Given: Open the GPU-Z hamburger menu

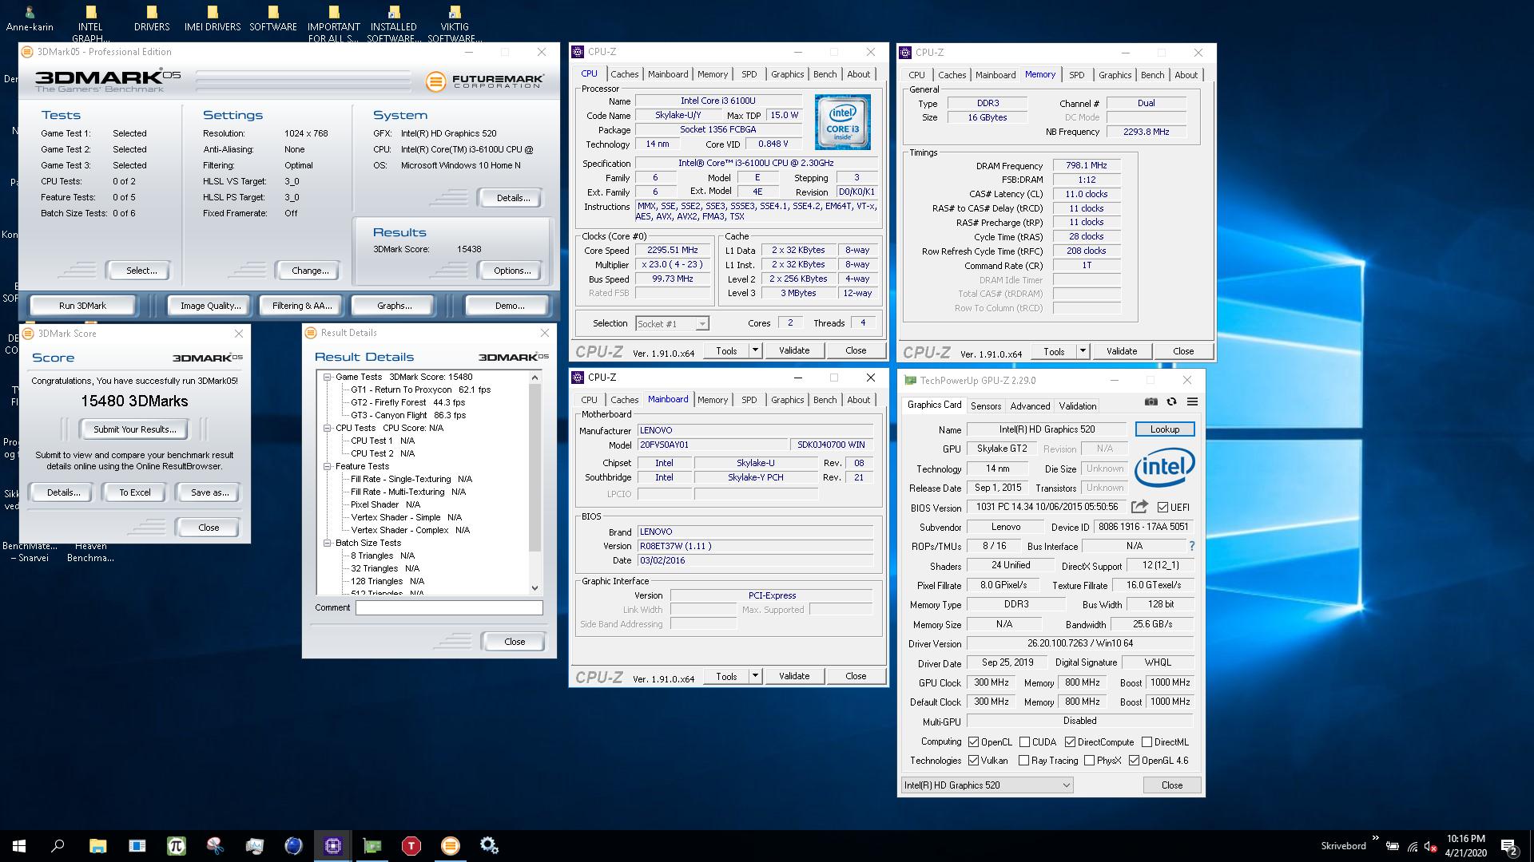Looking at the screenshot, I should coord(1192,401).
